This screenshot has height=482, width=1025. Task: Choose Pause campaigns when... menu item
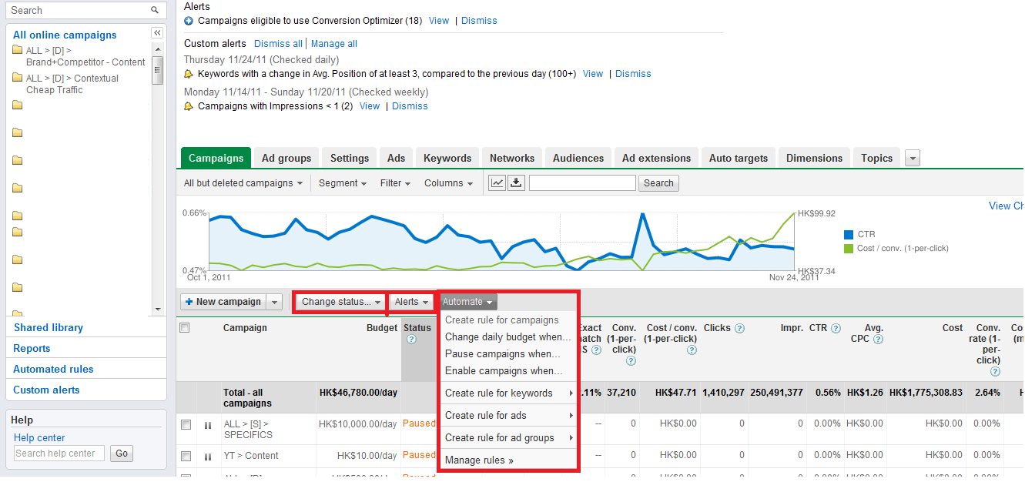[508, 354]
